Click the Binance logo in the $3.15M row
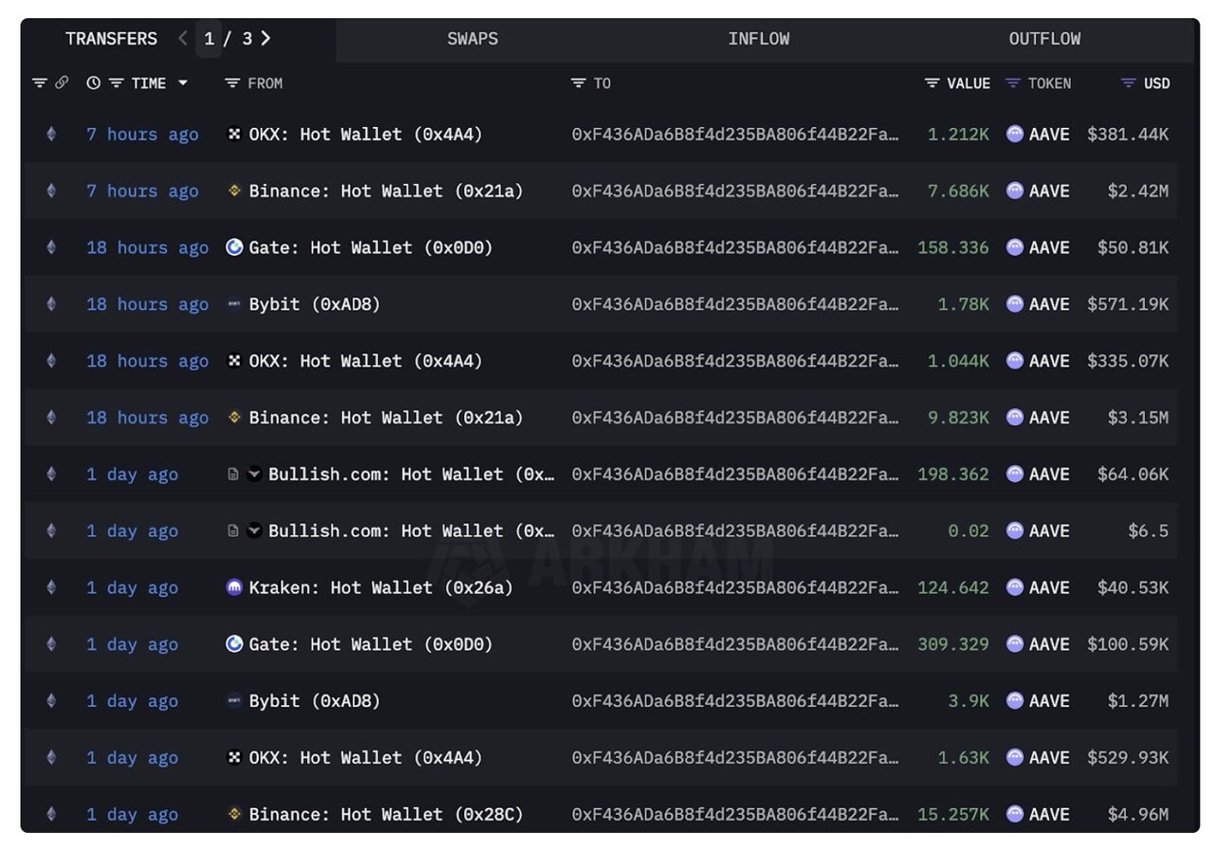Screen dimensions: 1213x848 click(x=235, y=417)
